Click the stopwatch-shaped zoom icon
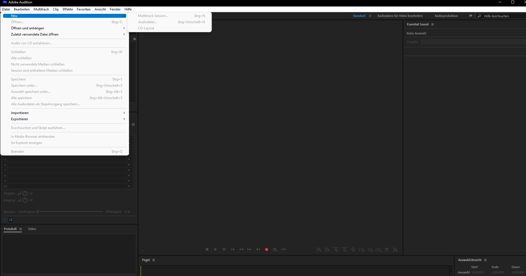Screen dimensions: 526x276 tap(387, 250)
